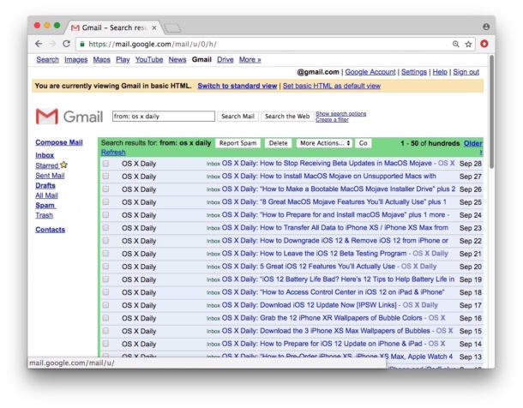Open More » in Google navigation bar
Viewport: 523px width, 408px height.
[x=249, y=60]
